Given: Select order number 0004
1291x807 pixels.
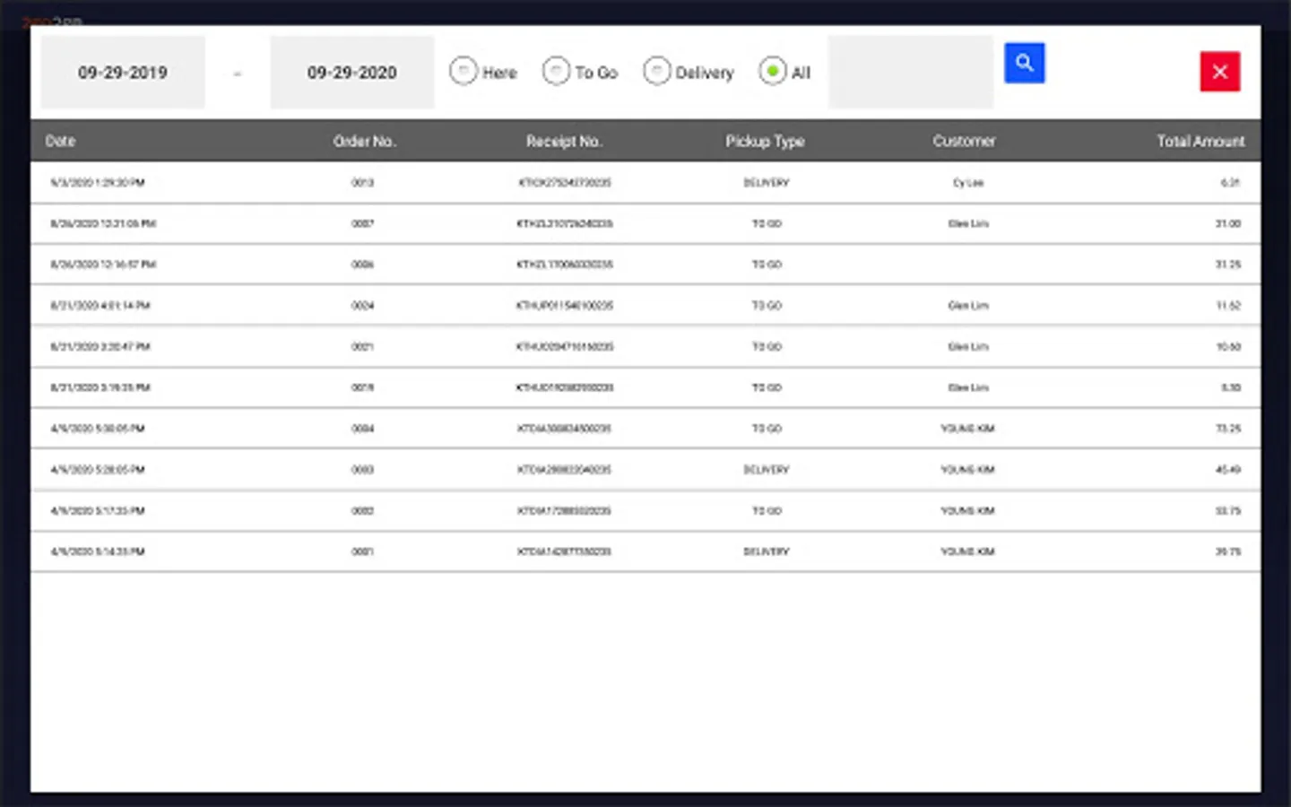Looking at the screenshot, I should [362, 429].
